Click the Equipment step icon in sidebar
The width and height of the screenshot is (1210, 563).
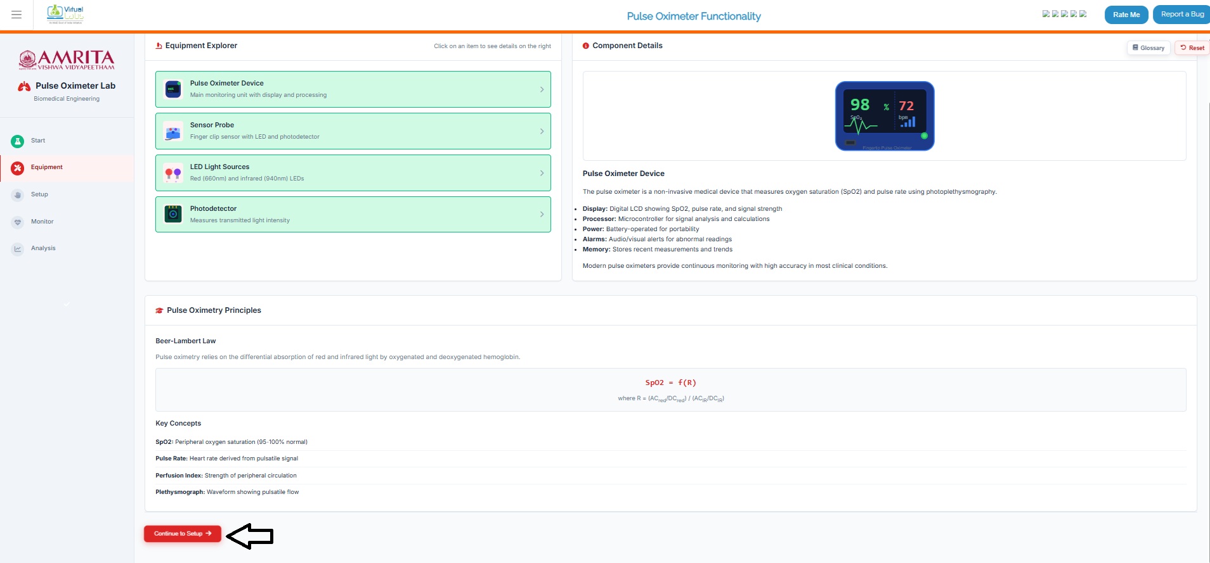coord(18,168)
